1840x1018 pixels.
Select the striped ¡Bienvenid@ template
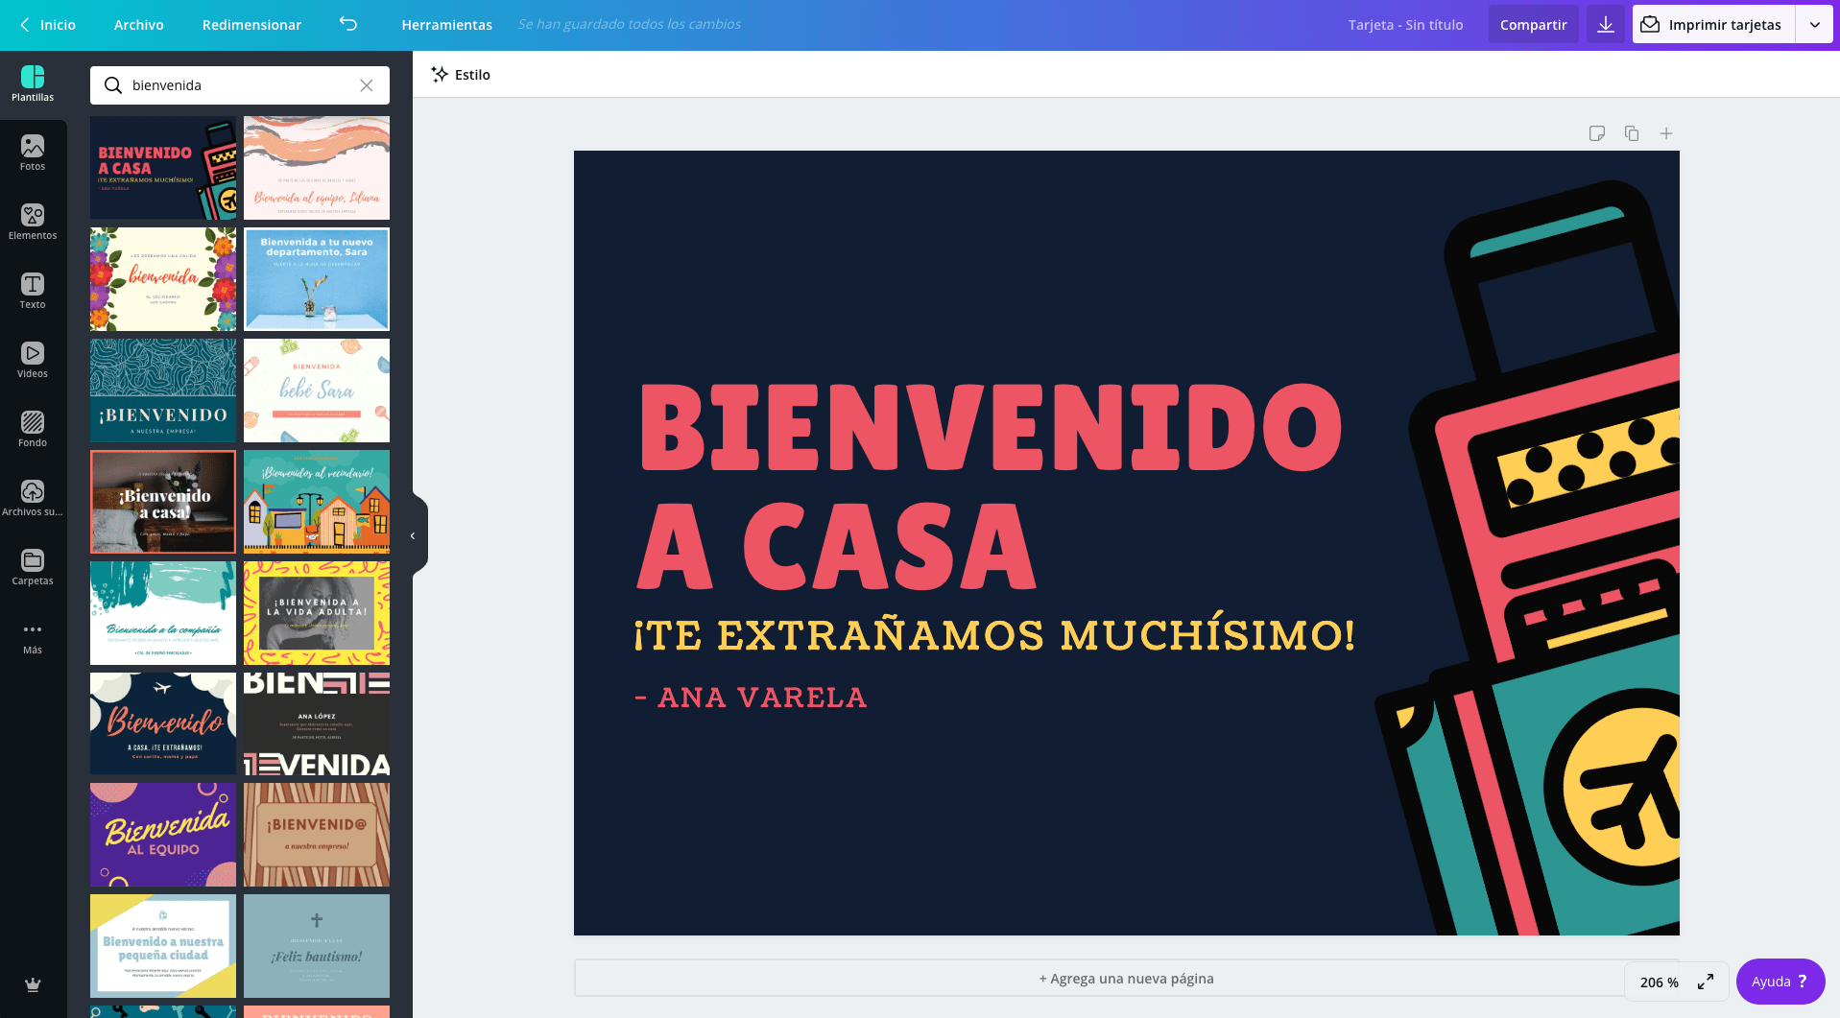tap(317, 835)
